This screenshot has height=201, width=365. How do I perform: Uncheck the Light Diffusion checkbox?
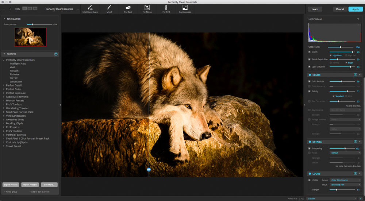[x=309, y=67]
